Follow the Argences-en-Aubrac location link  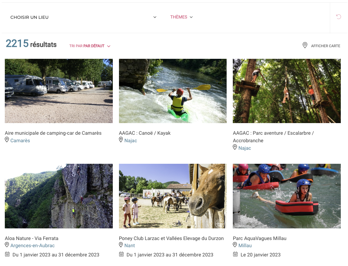point(33,245)
